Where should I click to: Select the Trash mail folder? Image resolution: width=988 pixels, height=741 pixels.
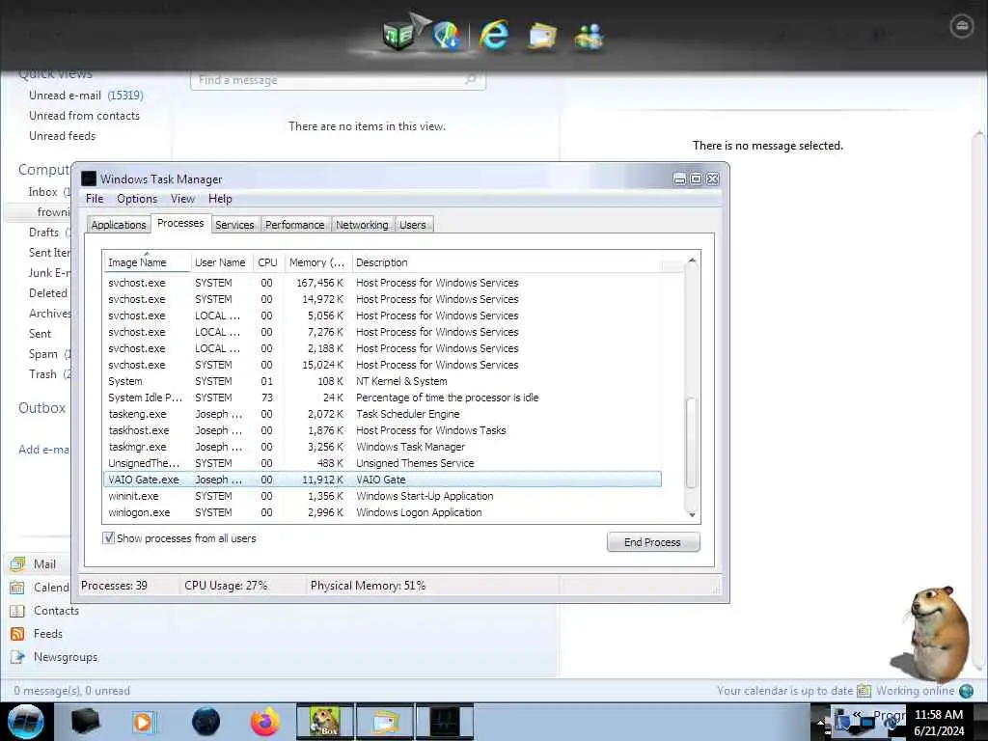pos(42,374)
